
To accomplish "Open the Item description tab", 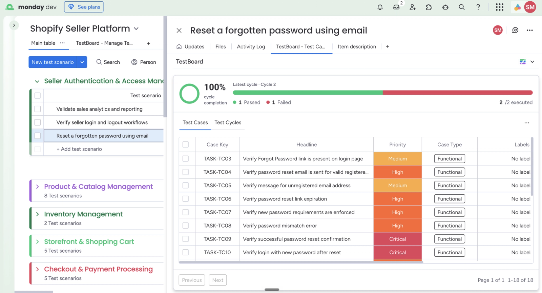I will (x=357, y=46).
